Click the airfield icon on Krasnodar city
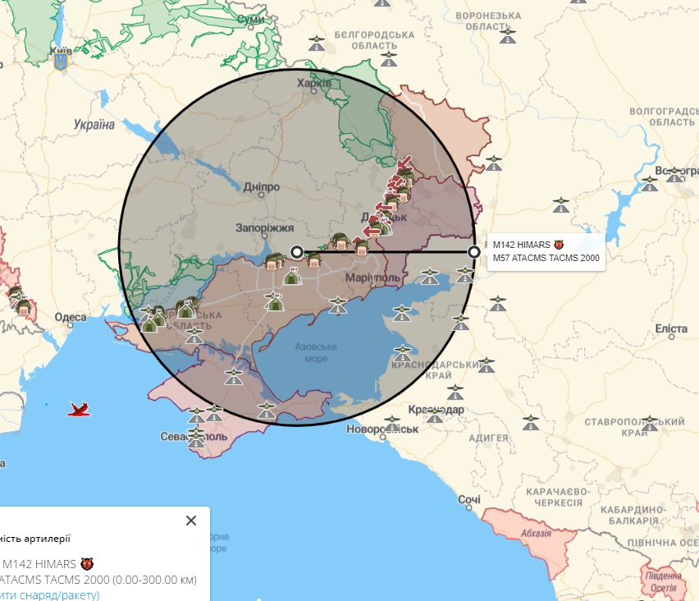This screenshot has width=699, height=601. pyautogui.click(x=435, y=415)
